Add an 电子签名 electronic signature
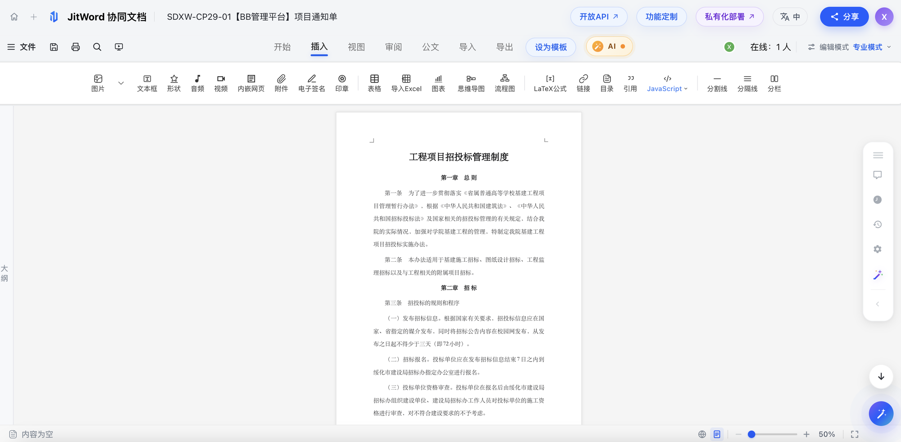Screen dimensions: 901x442 [312, 83]
